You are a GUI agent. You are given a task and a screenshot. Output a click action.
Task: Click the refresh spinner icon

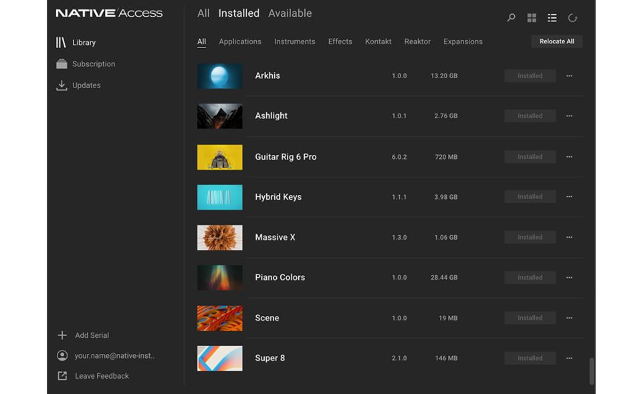(x=572, y=18)
